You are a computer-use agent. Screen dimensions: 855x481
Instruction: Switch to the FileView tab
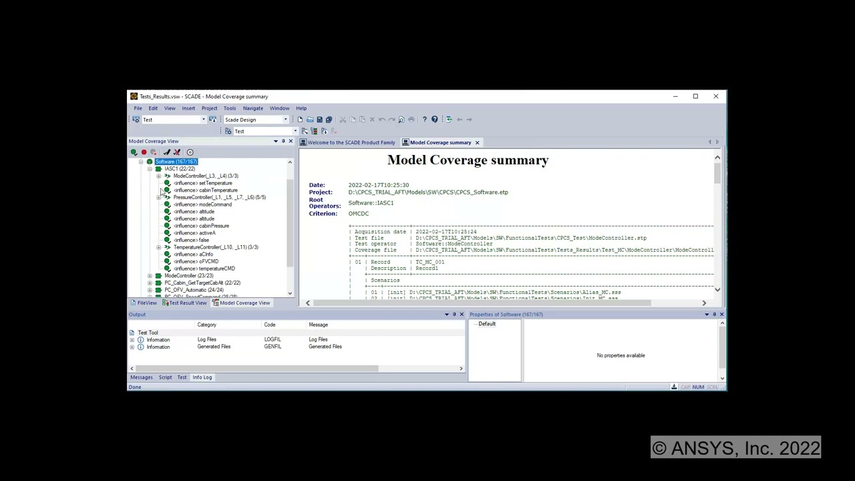[x=143, y=303]
